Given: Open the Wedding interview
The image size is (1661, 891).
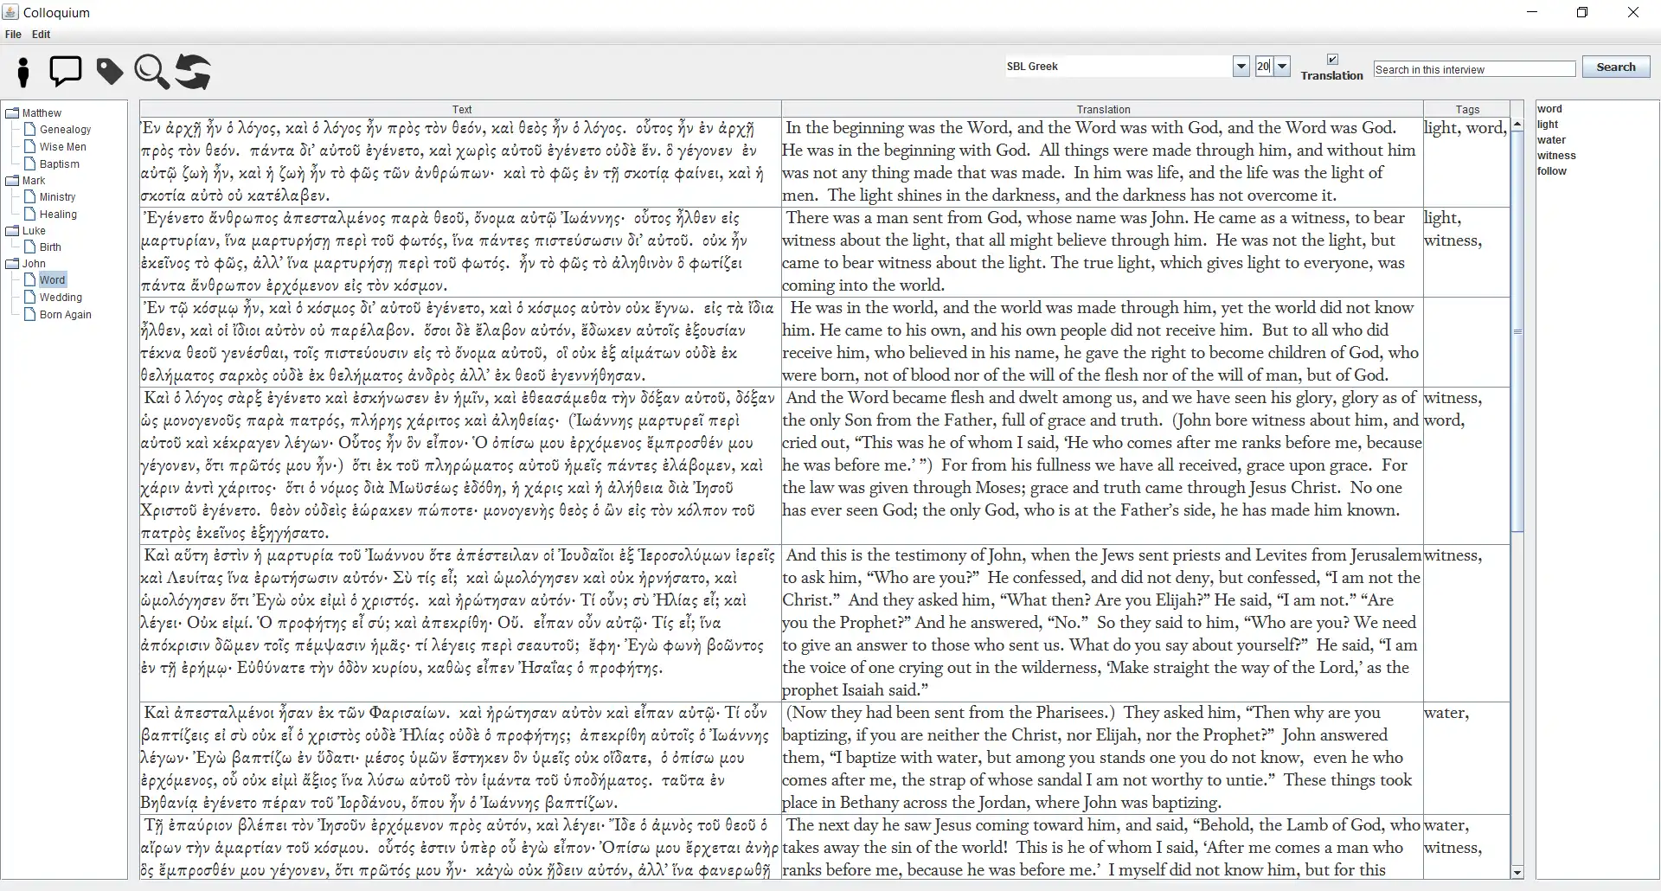Looking at the screenshot, I should pos(61,298).
